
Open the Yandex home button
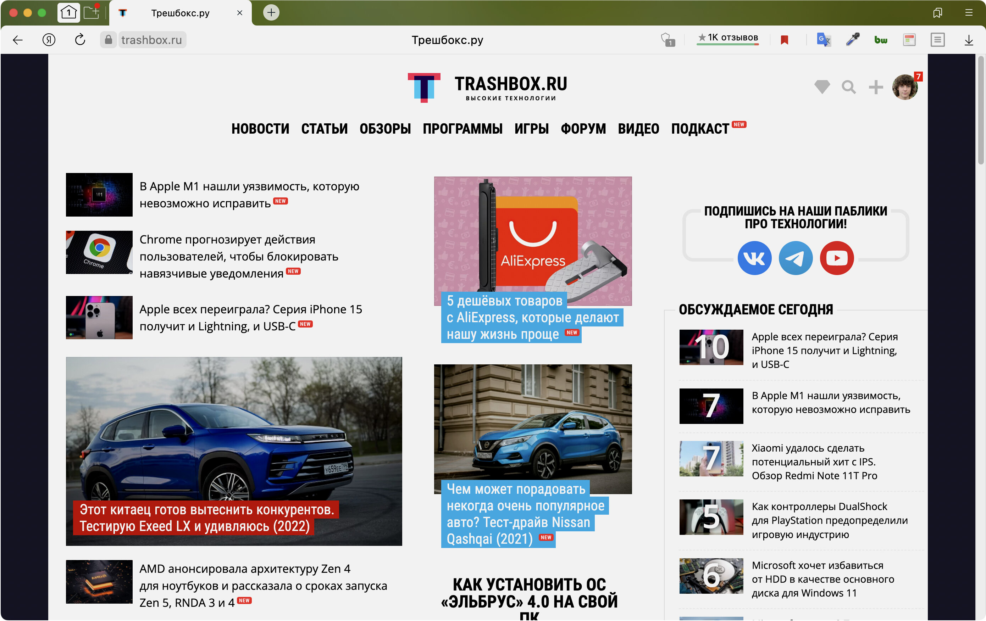(x=49, y=40)
